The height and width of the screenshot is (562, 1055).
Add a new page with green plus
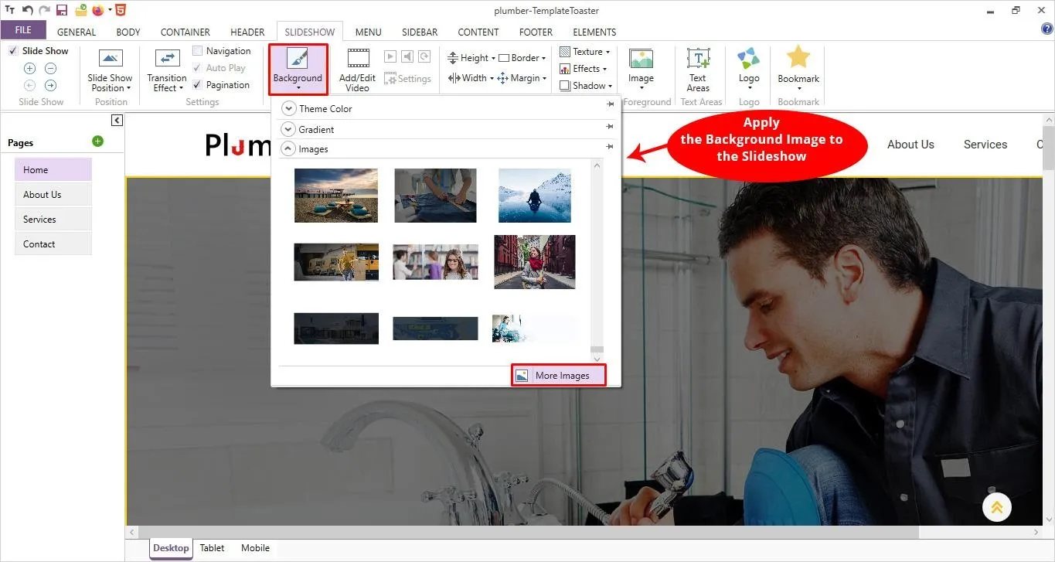[97, 141]
